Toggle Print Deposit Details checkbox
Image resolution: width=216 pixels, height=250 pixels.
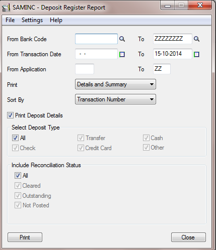[x=10, y=115]
